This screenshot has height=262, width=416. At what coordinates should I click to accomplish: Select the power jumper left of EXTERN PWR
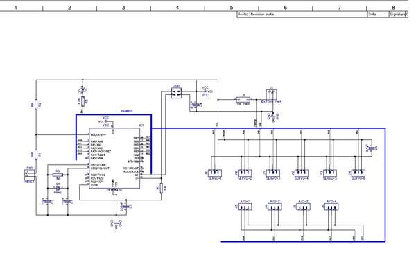[x=243, y=100]
